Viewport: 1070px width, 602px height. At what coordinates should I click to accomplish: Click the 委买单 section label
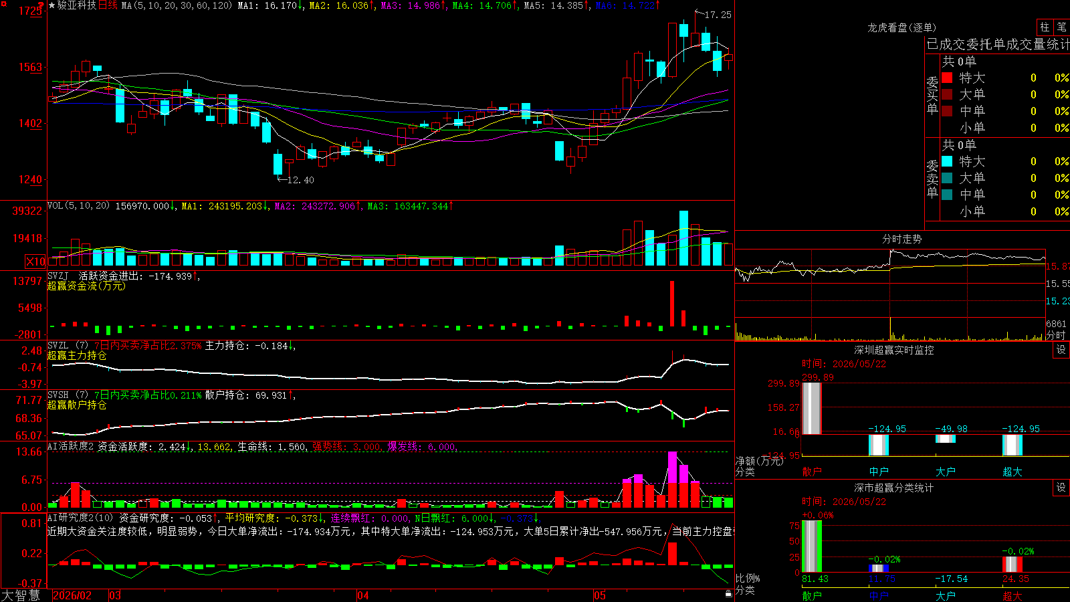tap(932, 95)
